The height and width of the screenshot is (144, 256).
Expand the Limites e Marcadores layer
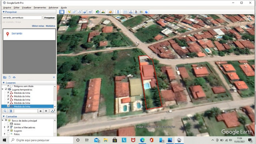click(x=4, y=127)
